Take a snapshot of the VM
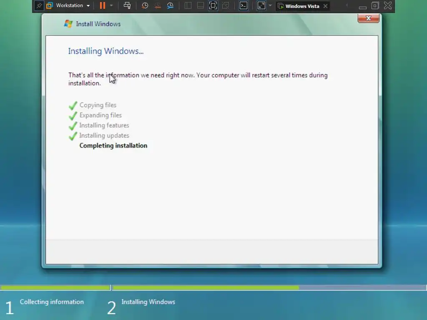427x320 pixels. 145,5
